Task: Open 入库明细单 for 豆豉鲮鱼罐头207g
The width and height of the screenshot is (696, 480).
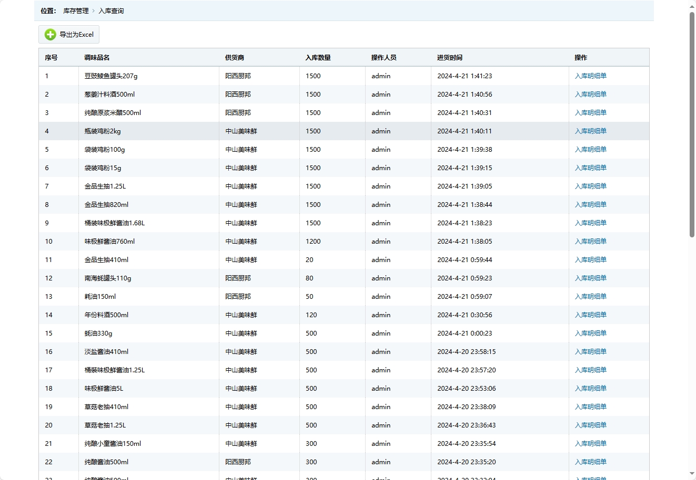Action: point(590,76)
